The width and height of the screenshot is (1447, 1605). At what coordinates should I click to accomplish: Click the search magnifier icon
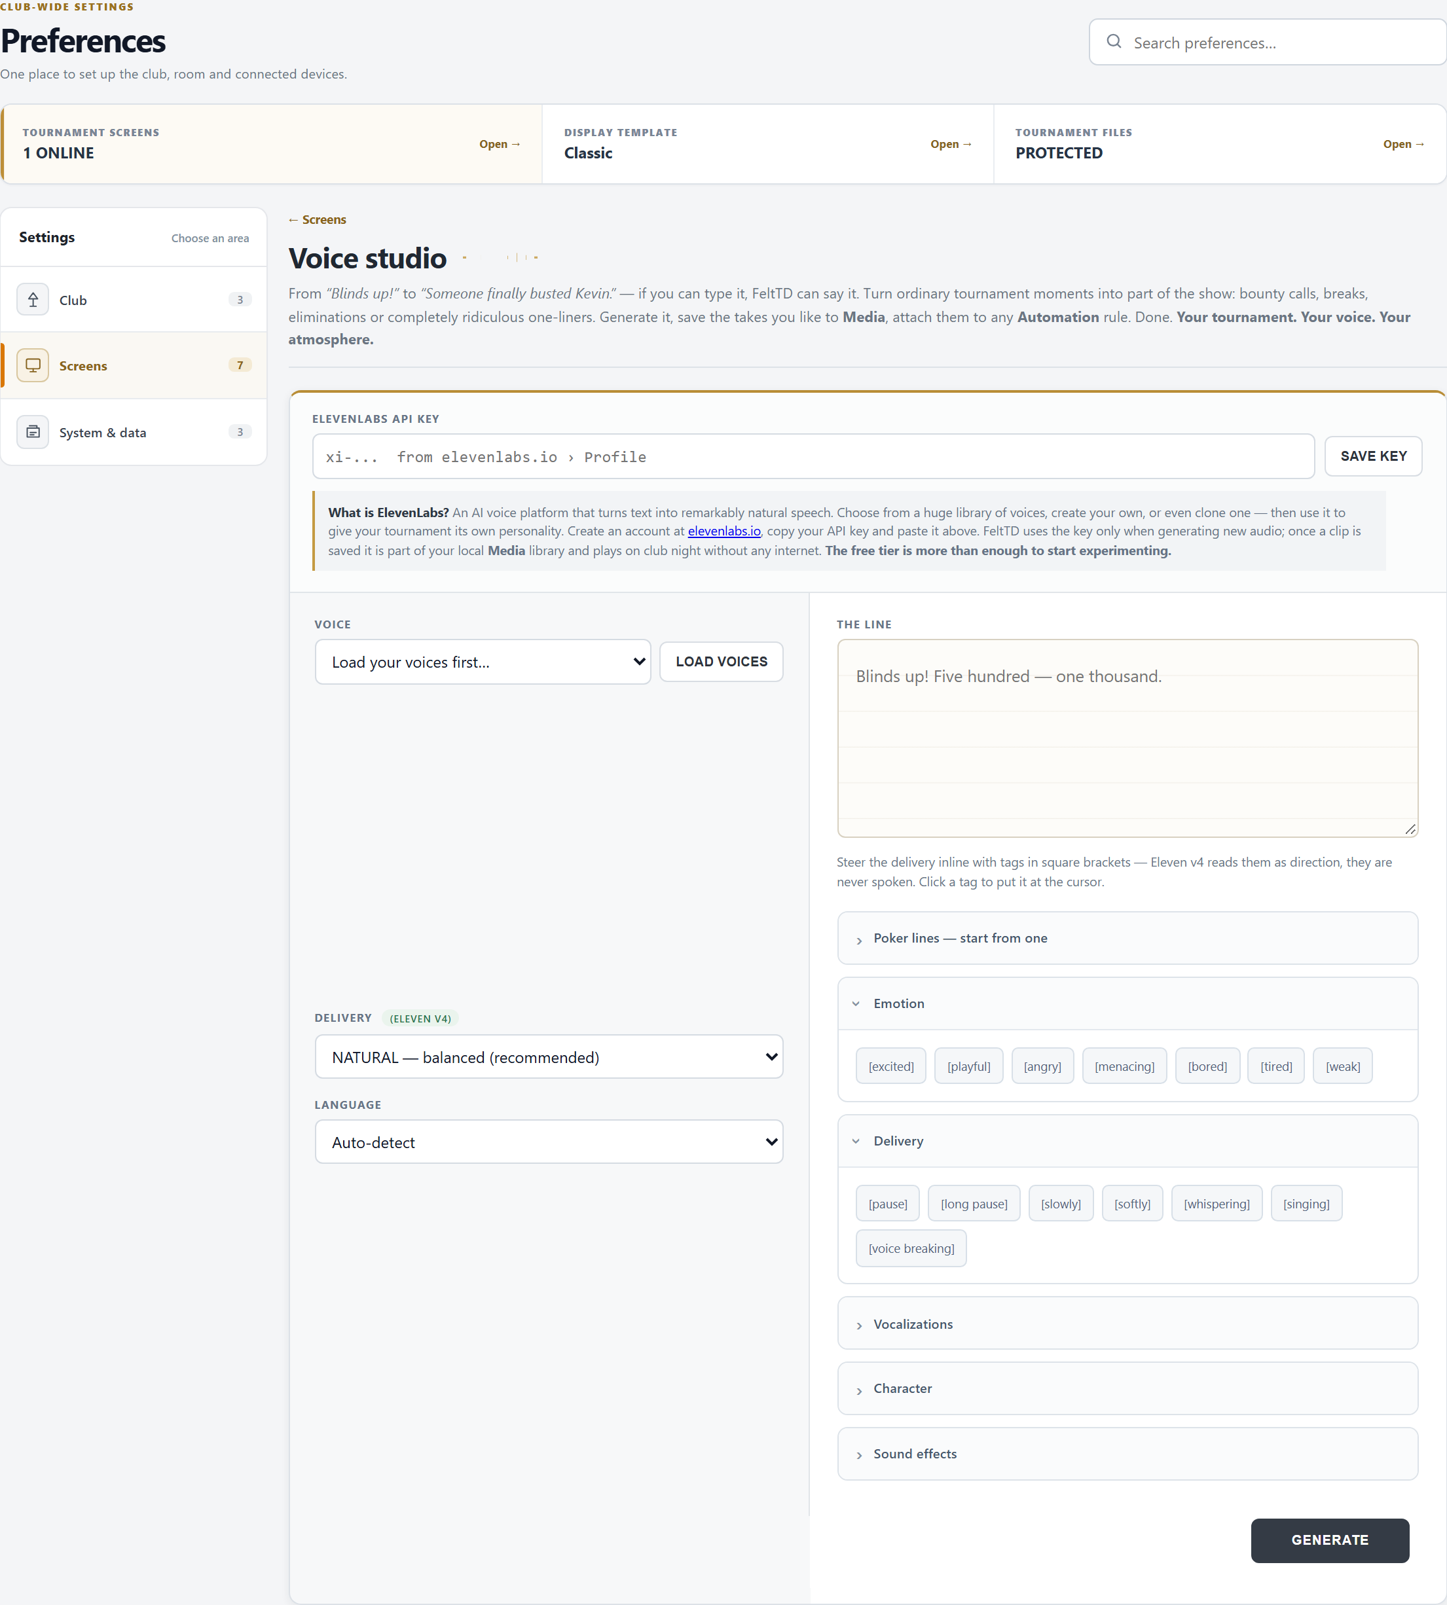pyautogui.click(x=1114, y=41)
